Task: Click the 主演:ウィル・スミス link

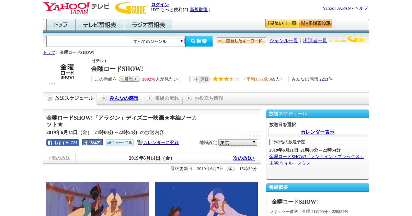Action: pyautogui.click(x=290, y=163)
